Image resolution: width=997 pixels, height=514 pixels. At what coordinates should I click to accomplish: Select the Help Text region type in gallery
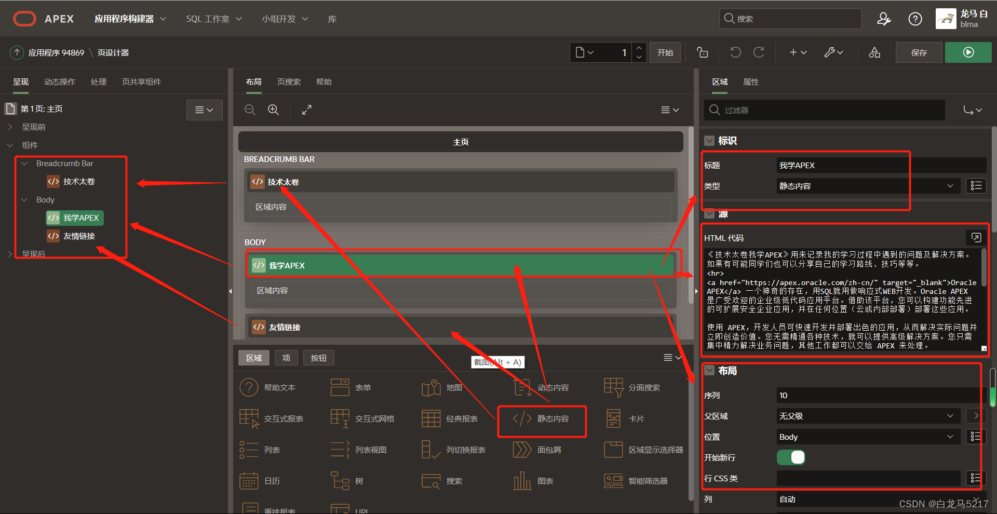pos(267,388)
